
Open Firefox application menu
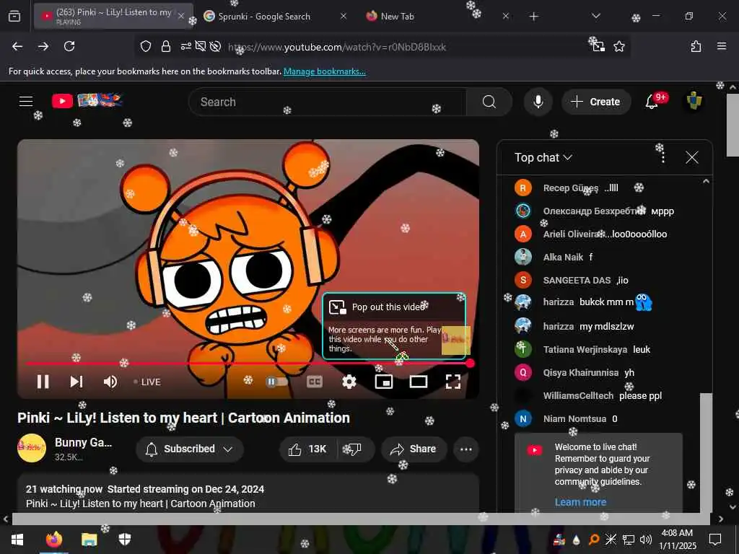(x=722, y=46)
